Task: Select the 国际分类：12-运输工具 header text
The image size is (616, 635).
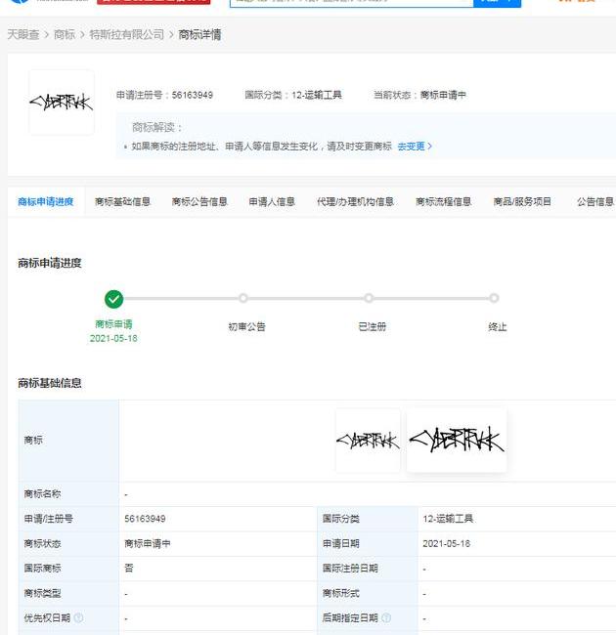Action: pos(293,95)
